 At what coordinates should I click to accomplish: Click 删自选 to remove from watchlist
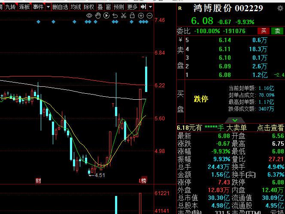pyautogui.click(x=60, y=7)
